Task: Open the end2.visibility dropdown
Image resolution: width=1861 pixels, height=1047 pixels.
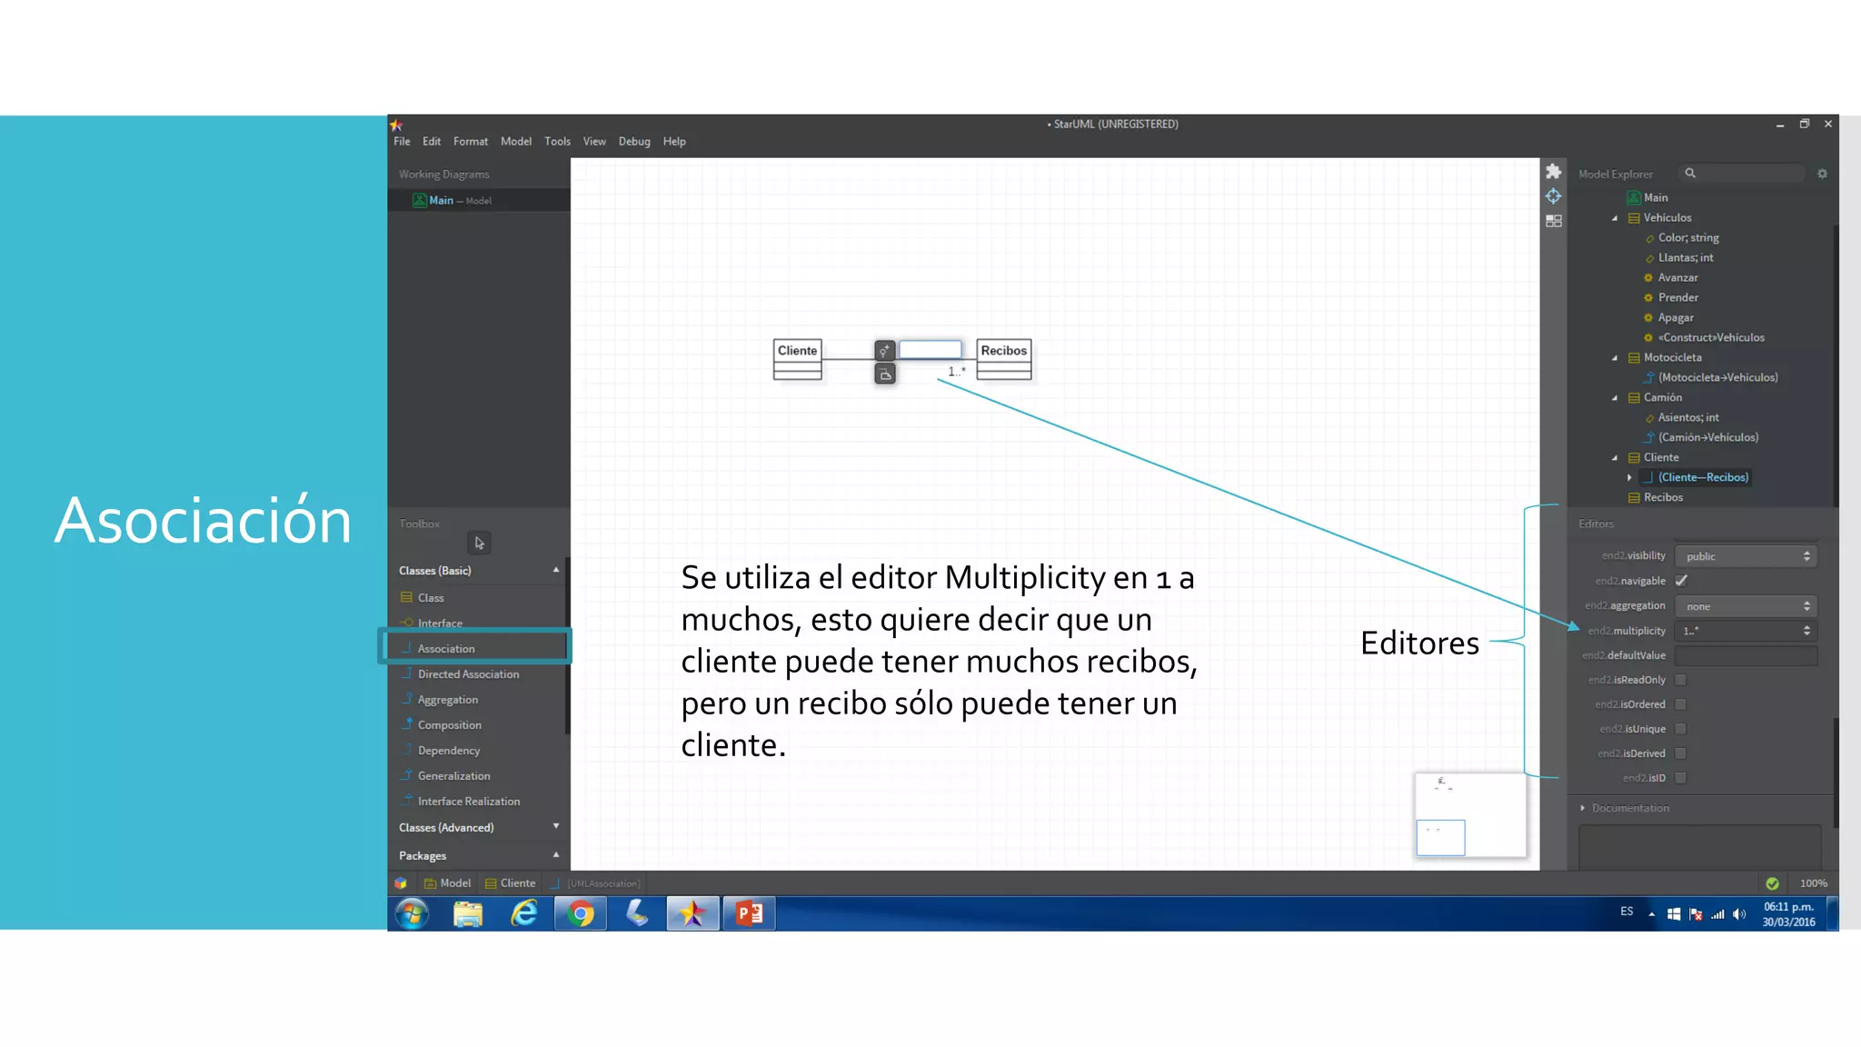Action: [x=1746, y=556]
